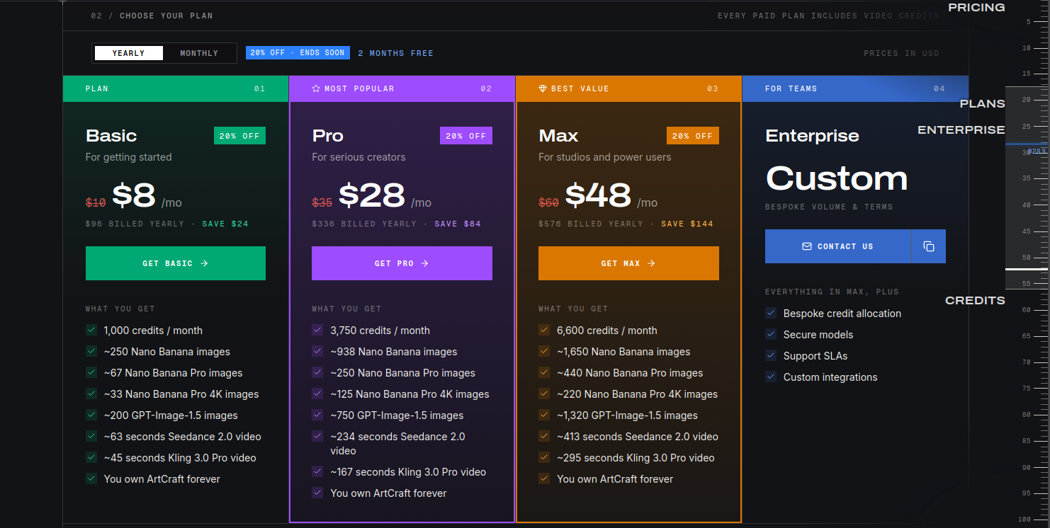The image size is (1050, 528).
Task: Click checkbox beside Support SLAs
Action: 771,355
